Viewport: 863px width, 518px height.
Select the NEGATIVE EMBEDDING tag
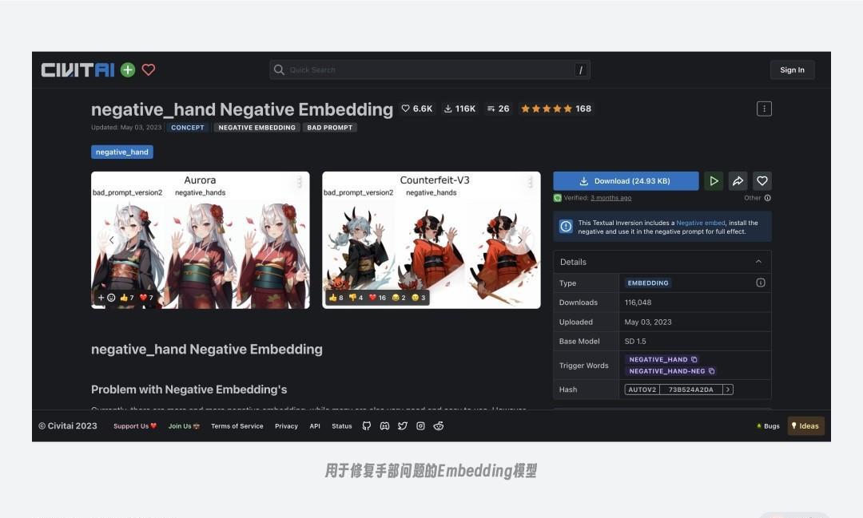pyautogui.click(x=257, y=128)
